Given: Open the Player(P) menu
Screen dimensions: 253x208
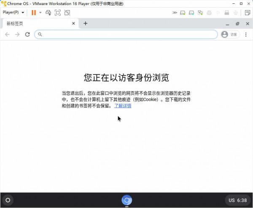Looking at the screenshot, I should coord(13,12).
